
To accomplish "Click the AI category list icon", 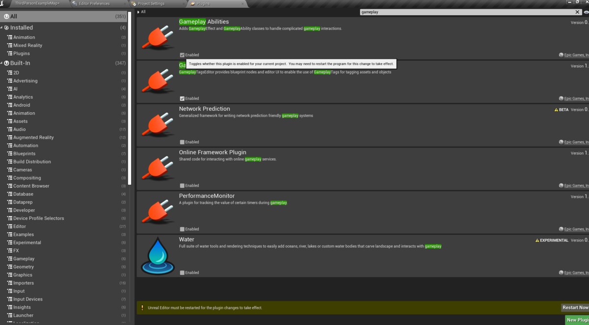I will 10,89.
